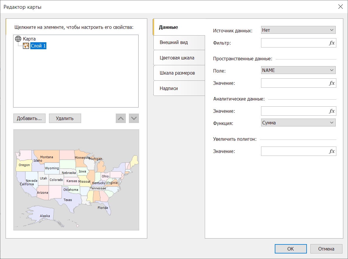This screenshot has width=348, height=259.
Task: Confirm the dialog with OK
Action: pyautogui.click(x=291, y=249)
